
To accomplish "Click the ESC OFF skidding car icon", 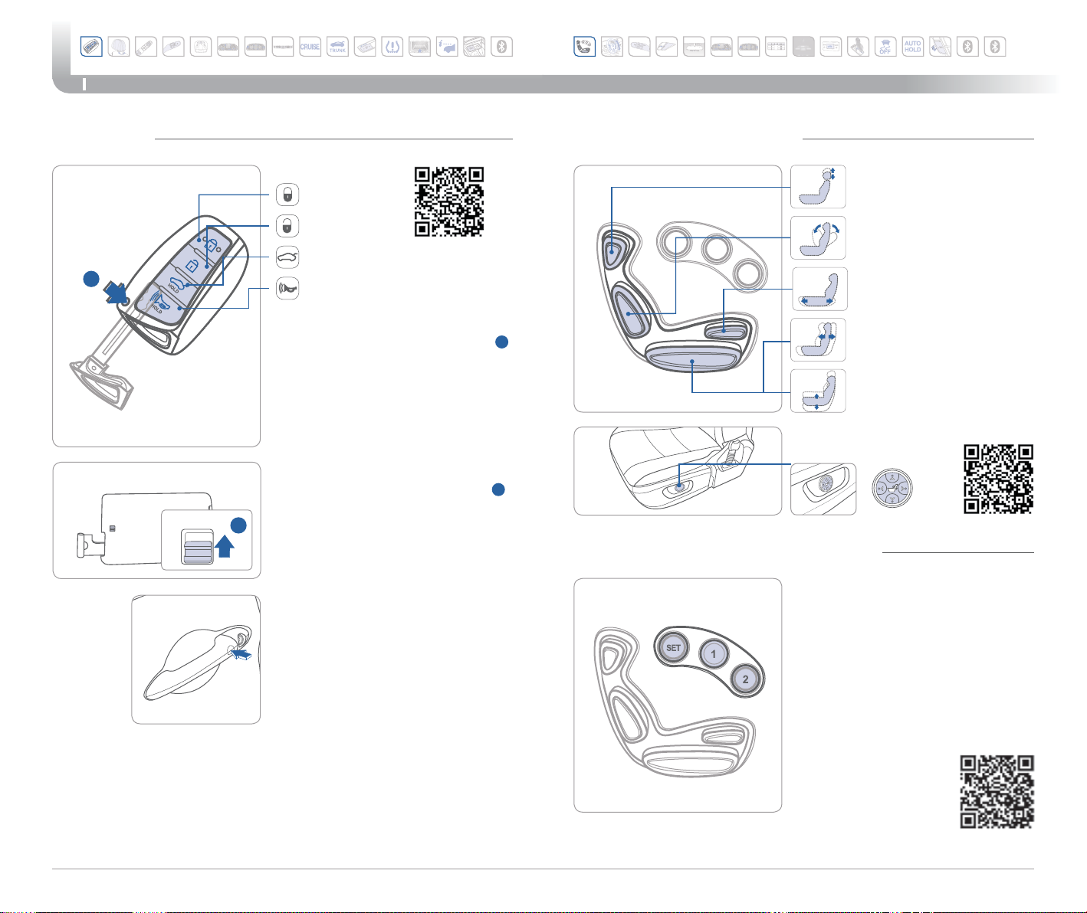I will pos(885,47).
